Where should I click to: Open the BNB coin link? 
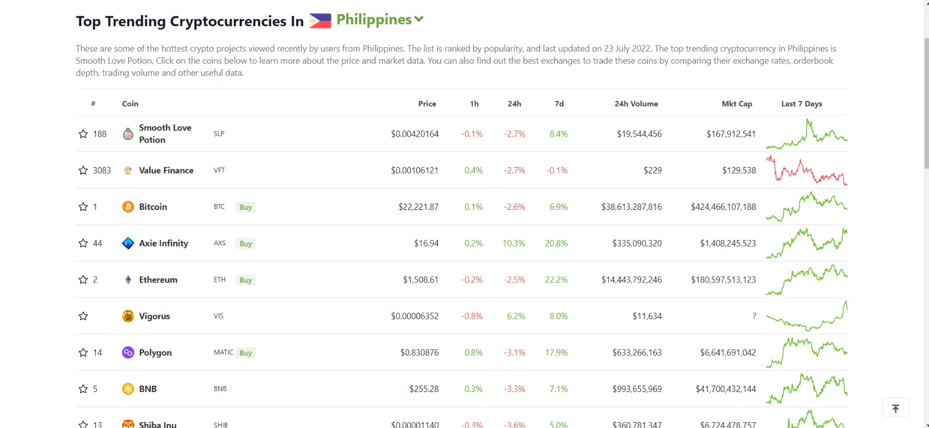coord(147,389)
